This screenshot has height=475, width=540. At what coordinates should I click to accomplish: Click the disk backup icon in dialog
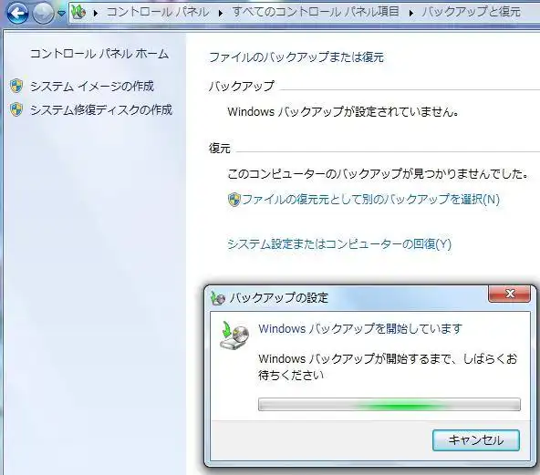[234, 336]
